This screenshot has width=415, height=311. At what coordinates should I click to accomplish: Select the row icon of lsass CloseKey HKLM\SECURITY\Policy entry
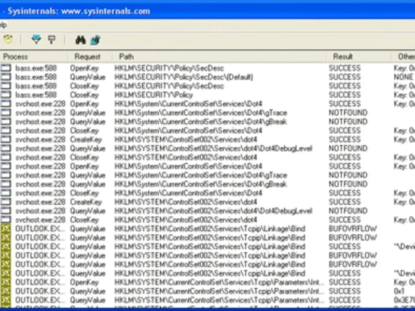(x=6, y=95)
